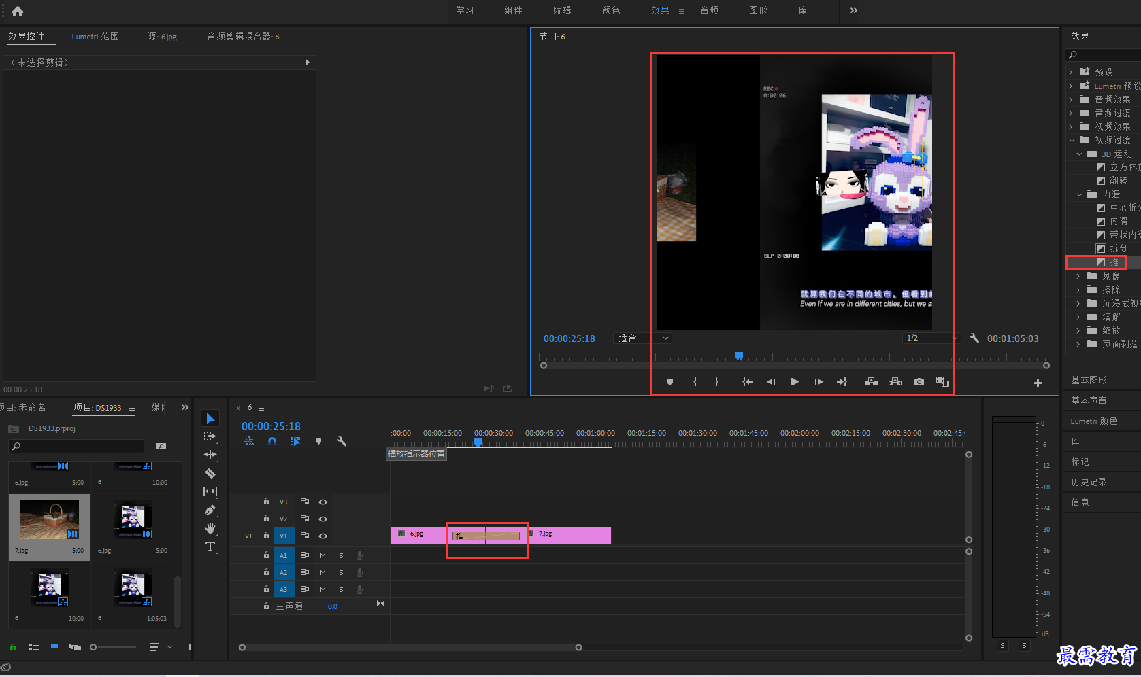Viewport: 1141px width, 677px height.
Task: Open playback resolution dropdown 1/2
Action: tap(931, 338)
